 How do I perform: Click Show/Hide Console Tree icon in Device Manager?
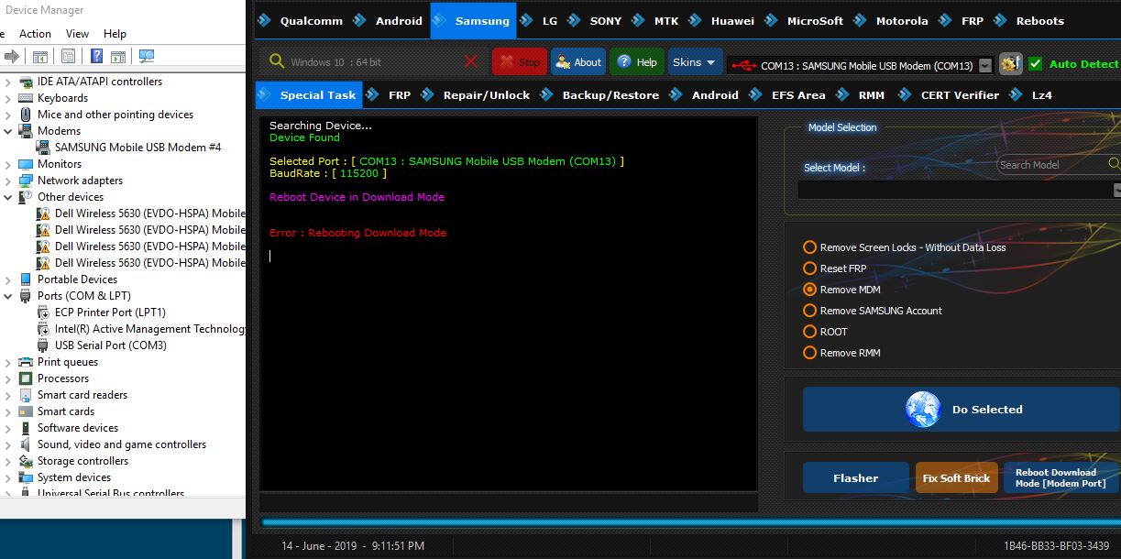click(40, 56)
